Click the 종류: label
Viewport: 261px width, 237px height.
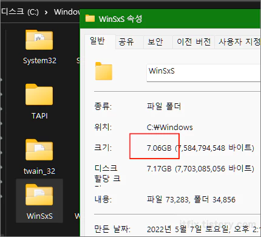pyautogui.click(x=103, y=106)
